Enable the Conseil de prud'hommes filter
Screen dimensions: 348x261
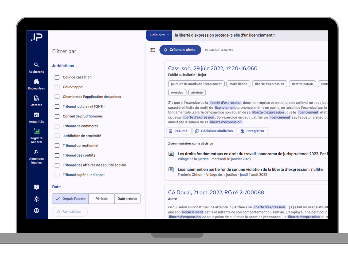(57, 117)
